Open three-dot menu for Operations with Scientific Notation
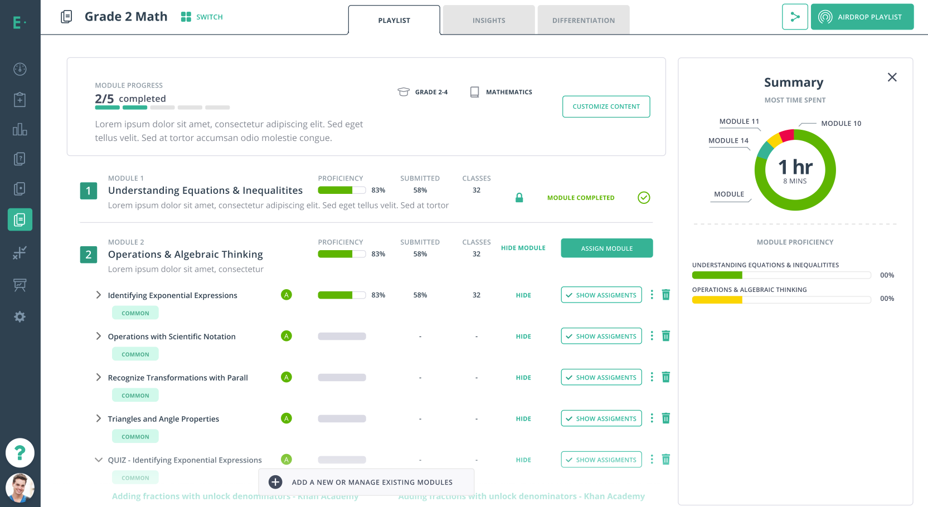This screenshot has height=507, width=928. (652, 336)
